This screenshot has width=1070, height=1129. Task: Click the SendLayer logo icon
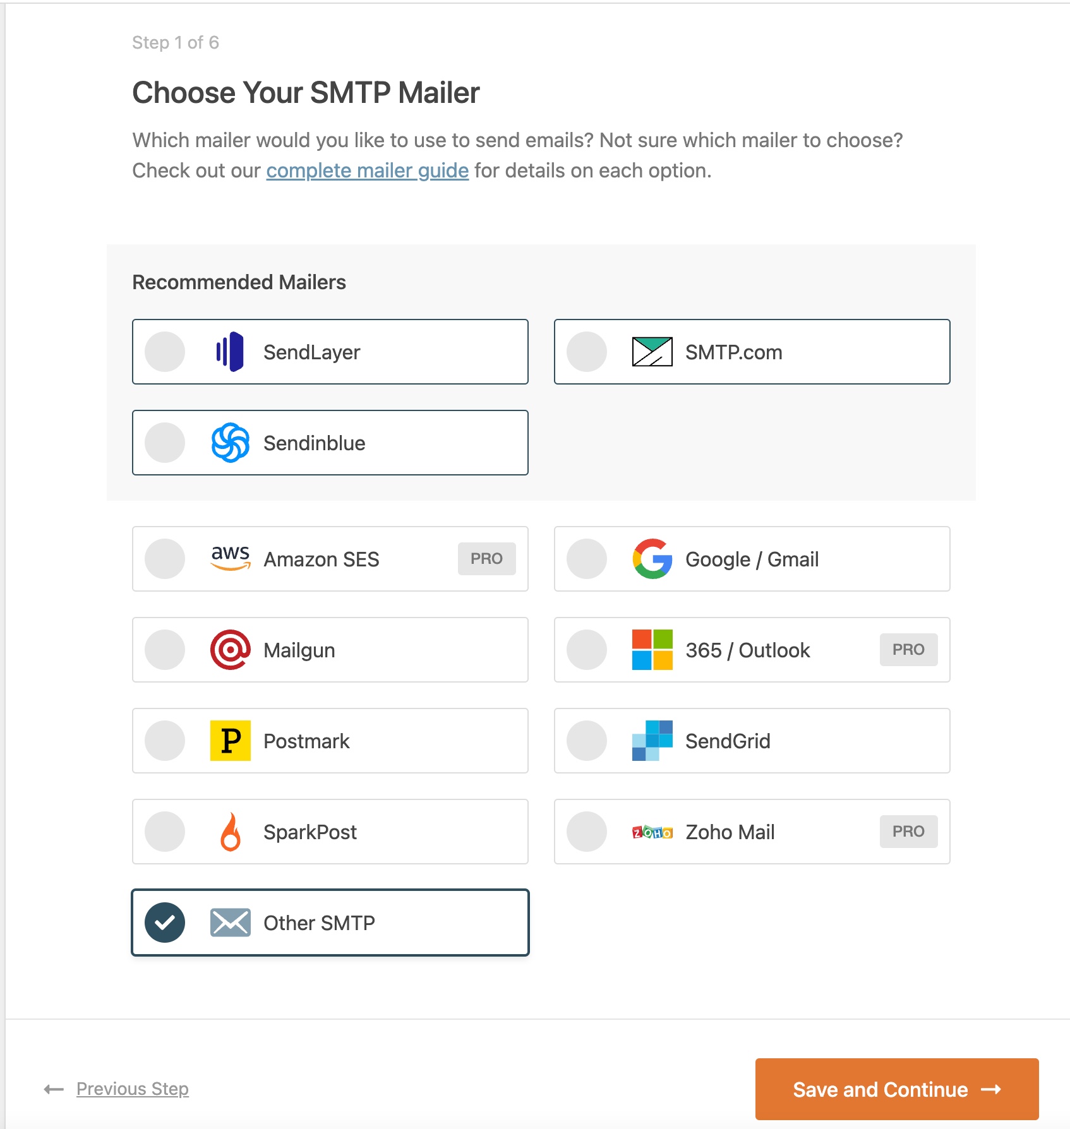coord(230,352)
